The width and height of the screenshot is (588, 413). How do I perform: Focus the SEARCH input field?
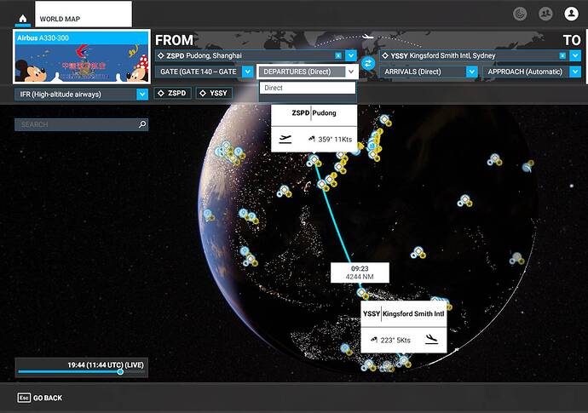pyautogui.click(x=81, y=124)
